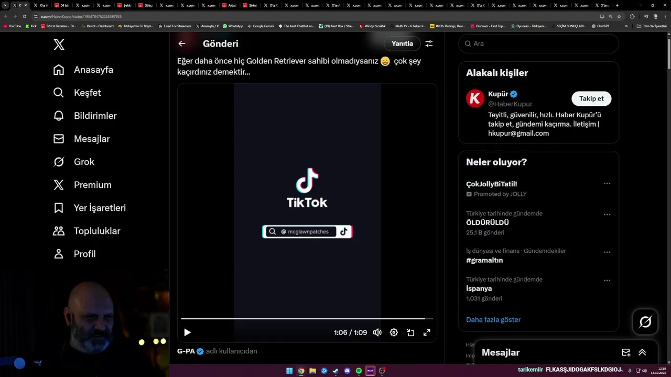Open more options for ÖLDÜRÜLDÜ trend
671x377 pixels.
click(x=607, y=214)
